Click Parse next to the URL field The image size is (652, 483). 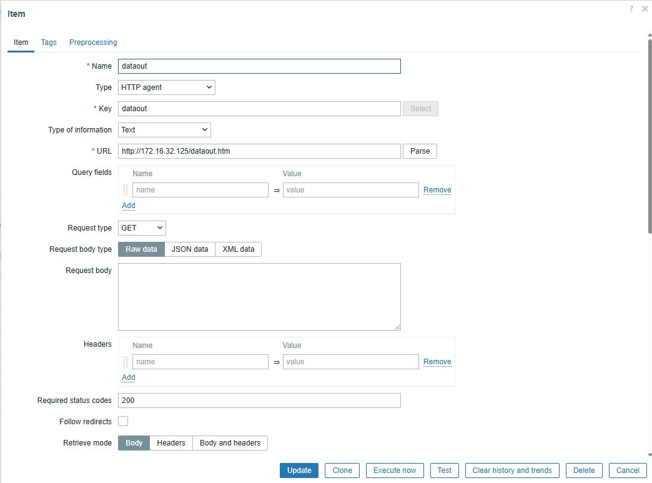click(x=420, y=151)
